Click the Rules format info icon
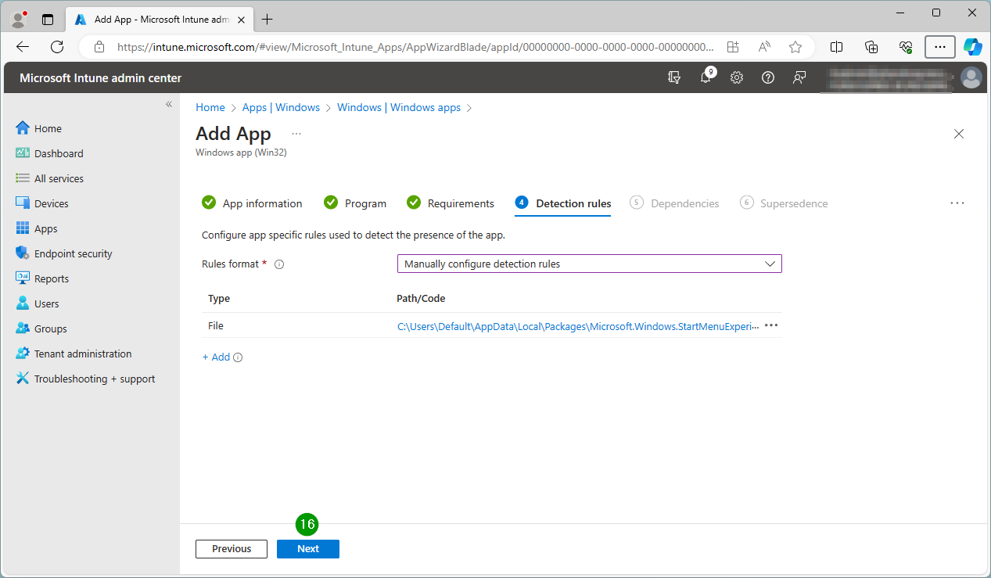Viewport: 991px width, 578px height. 279,264
